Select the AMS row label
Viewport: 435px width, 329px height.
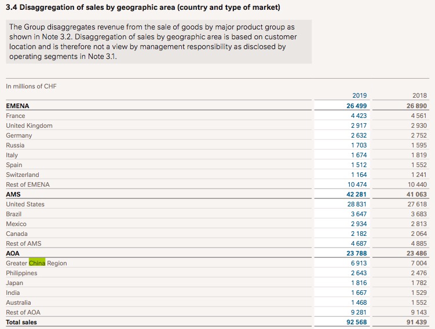click(13, 194)
